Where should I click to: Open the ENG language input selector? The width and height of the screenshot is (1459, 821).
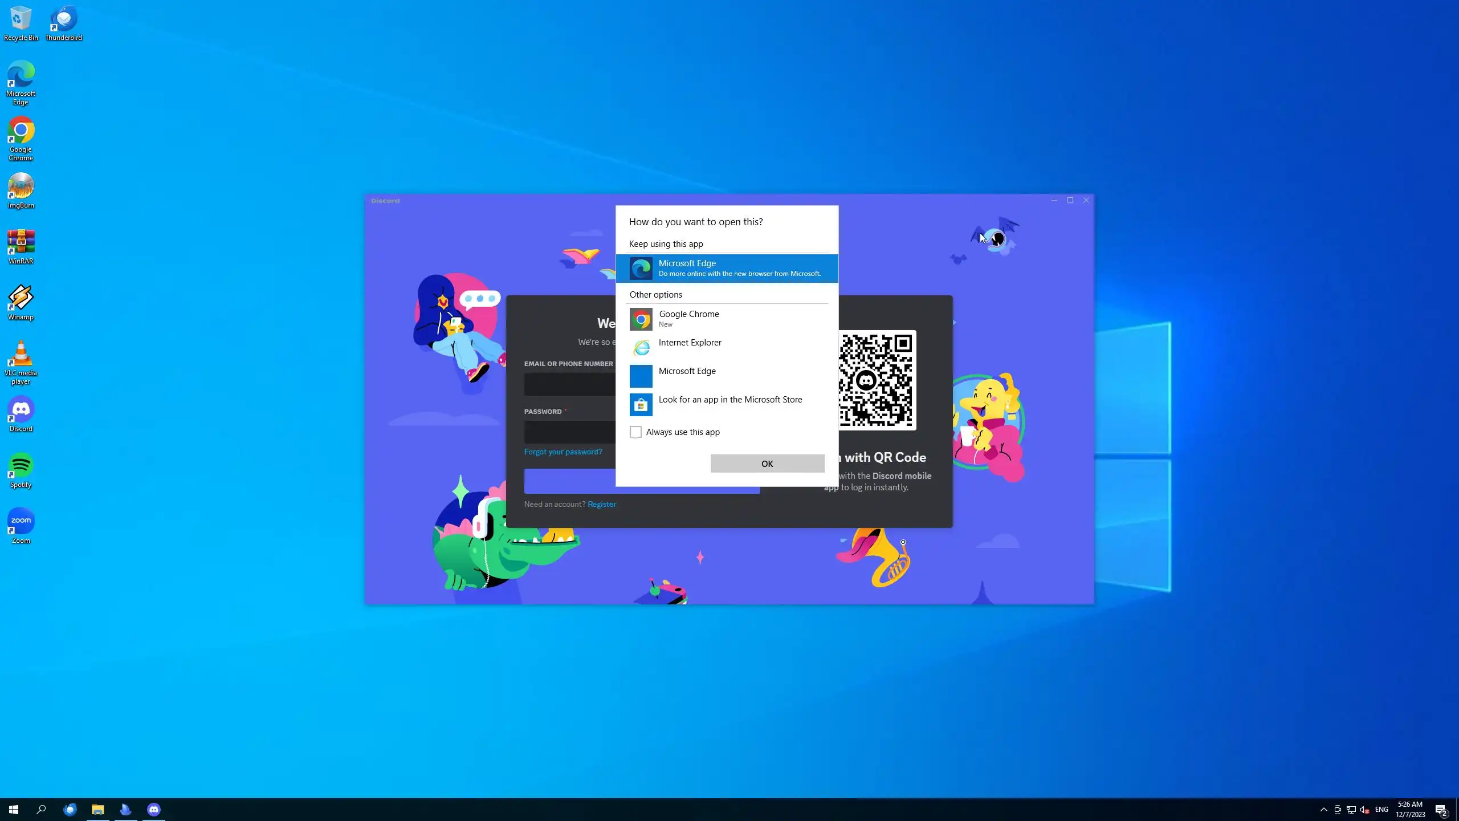pyautogui.click(x=1381, y=810)
